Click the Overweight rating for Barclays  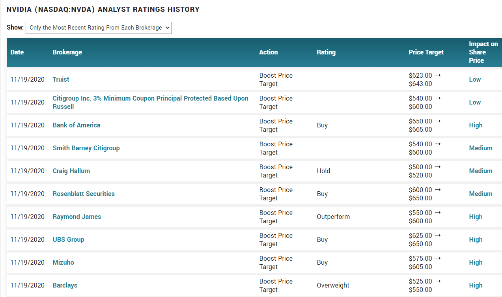(333, 285)
